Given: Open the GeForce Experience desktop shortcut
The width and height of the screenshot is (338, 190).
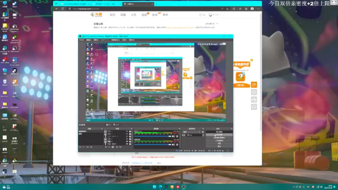Looking at the screenshot, I should tap(15, 39).
